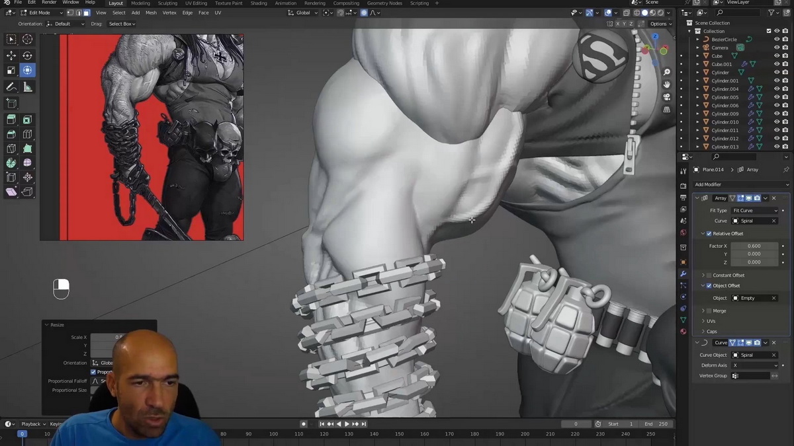
Task: Select the Shrink/Fatten tool
Action: coord(27,177)
